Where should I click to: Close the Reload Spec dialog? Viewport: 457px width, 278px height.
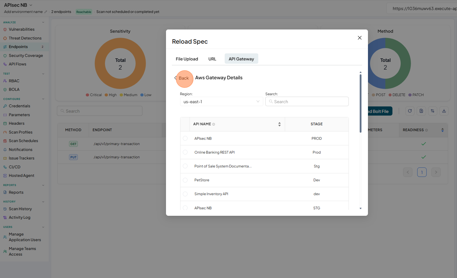point(360,38)
